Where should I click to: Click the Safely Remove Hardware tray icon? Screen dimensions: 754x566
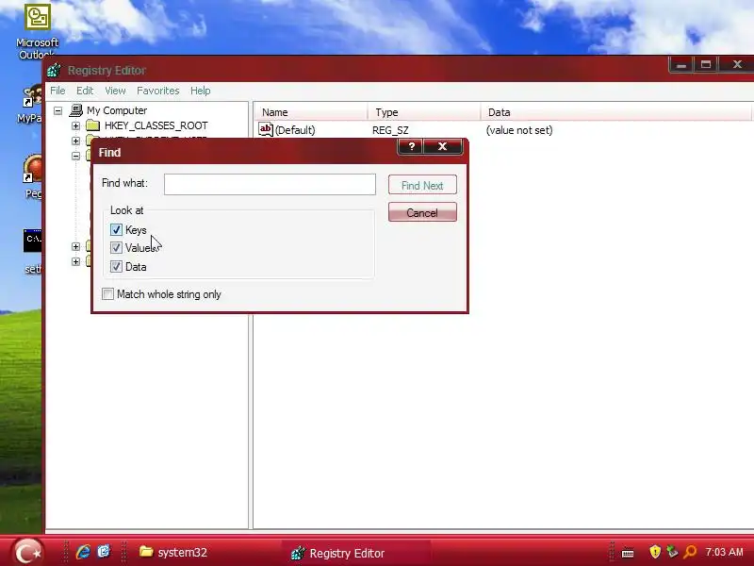tap(672, 552)
